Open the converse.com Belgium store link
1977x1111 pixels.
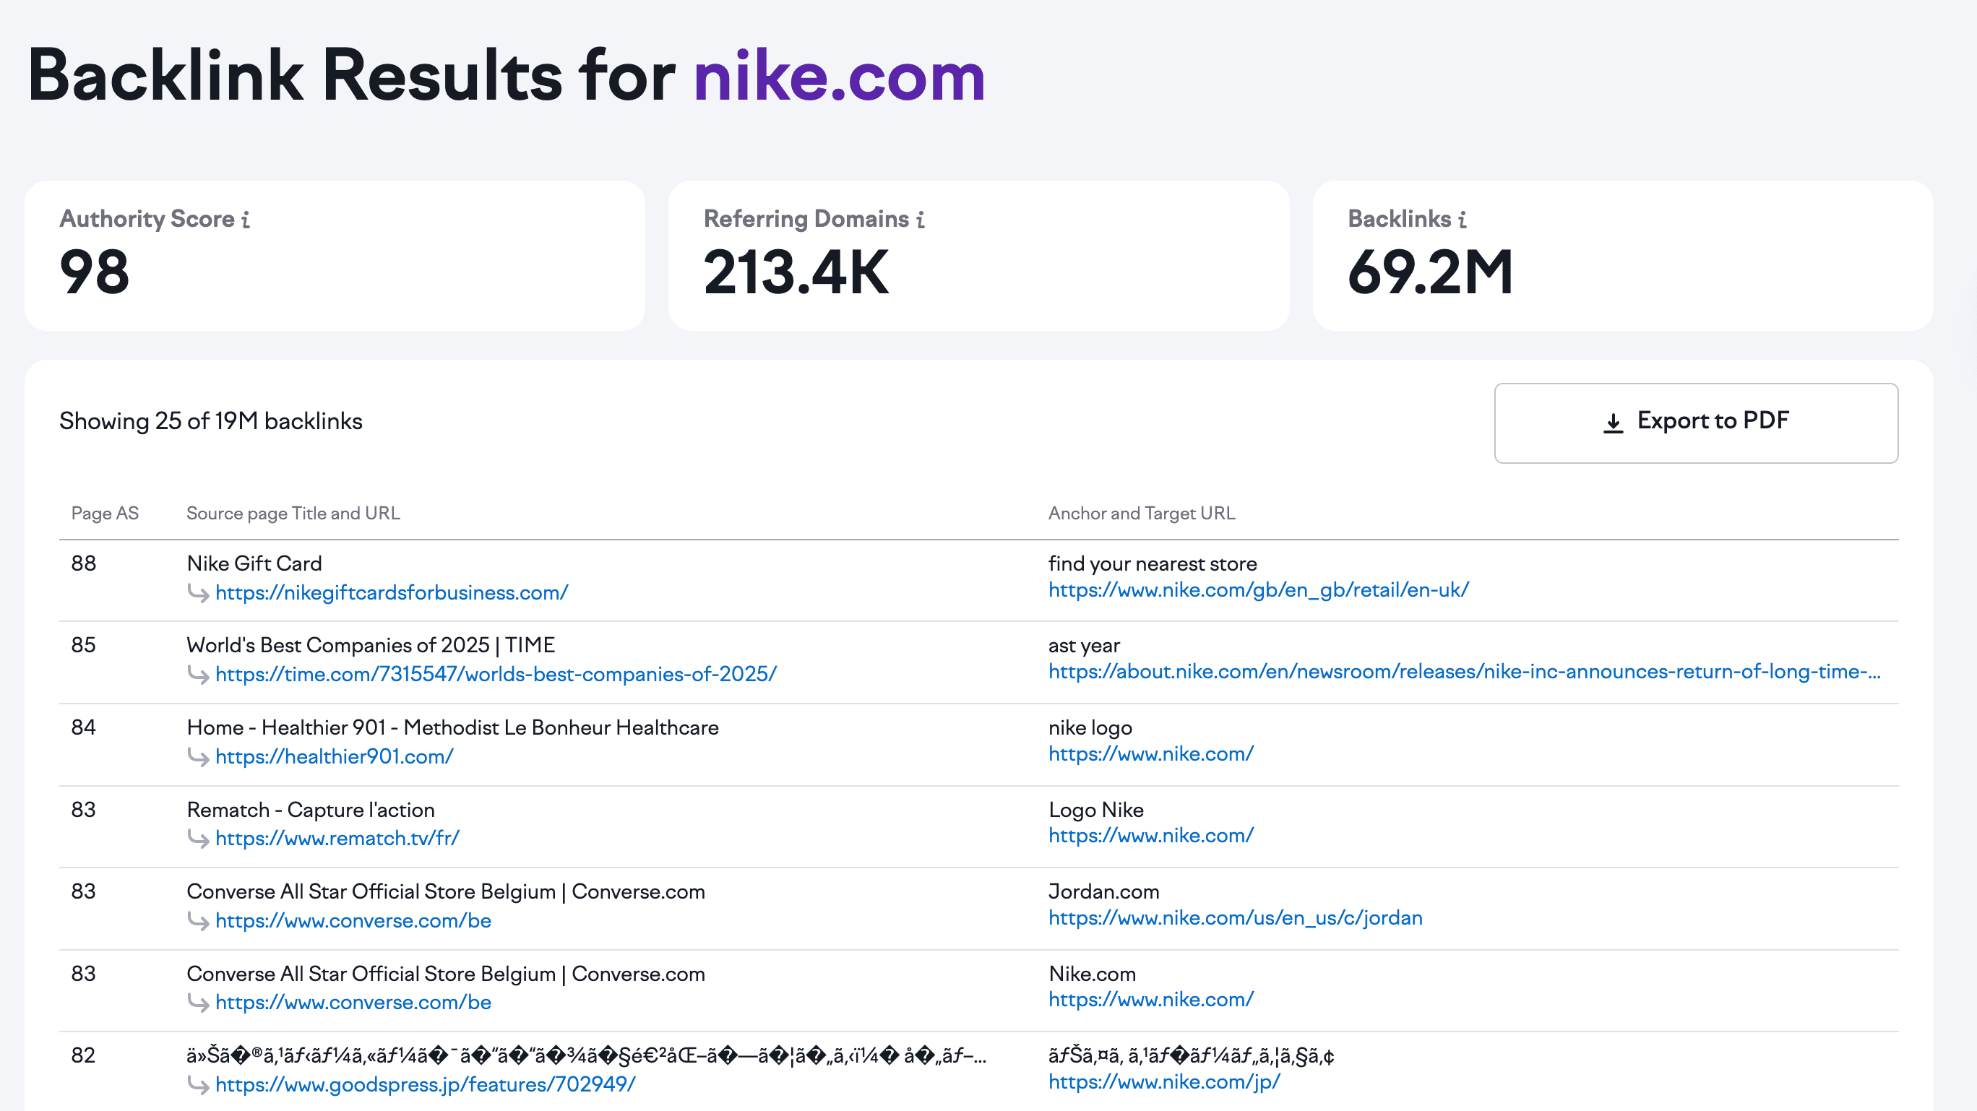coord(353,921)
